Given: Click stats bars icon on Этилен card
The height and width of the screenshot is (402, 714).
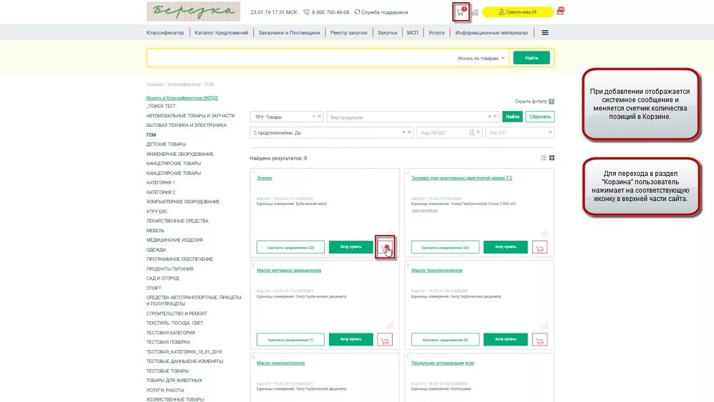Looking at the screenshot, I should [390, 232].
